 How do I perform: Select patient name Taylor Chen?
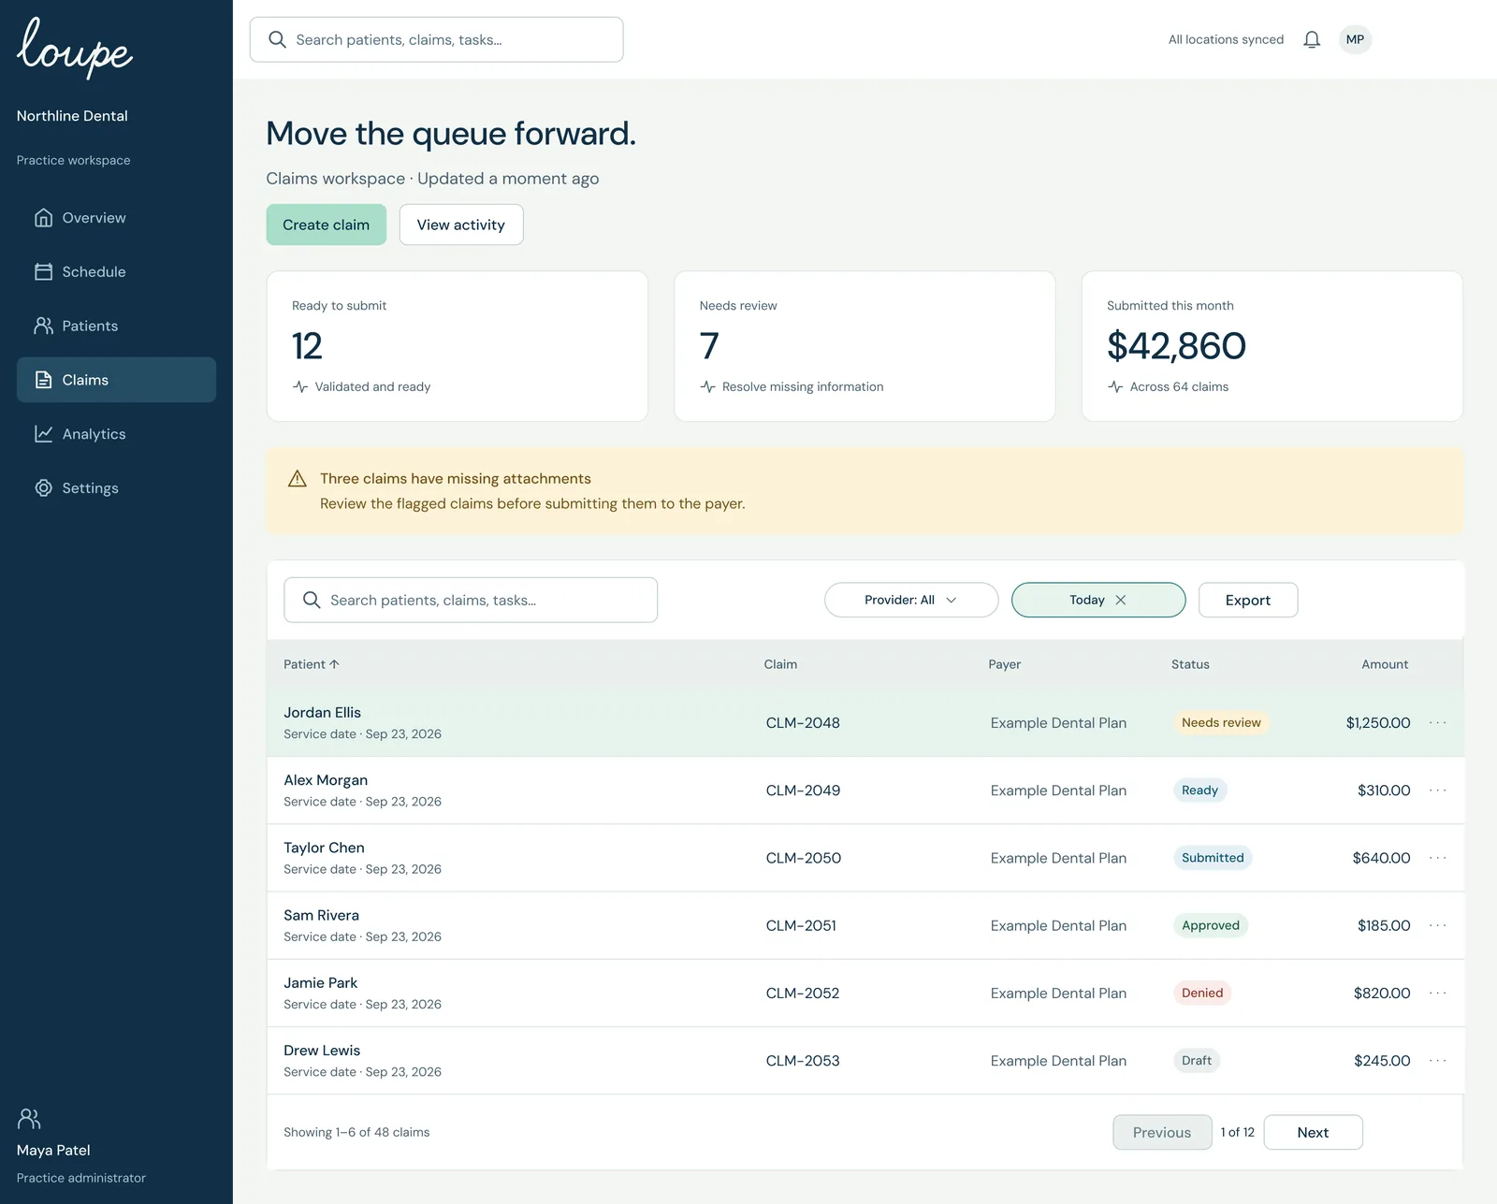(325, 848)
